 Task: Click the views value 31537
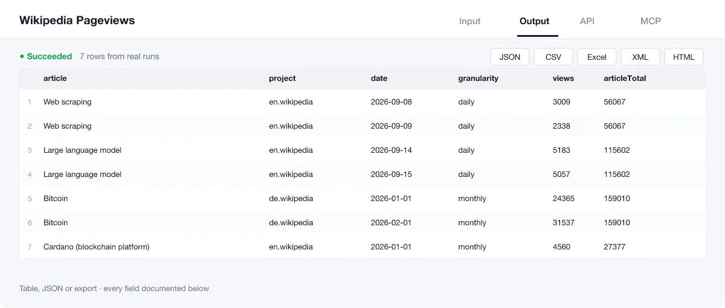click(x=564, y=223)
